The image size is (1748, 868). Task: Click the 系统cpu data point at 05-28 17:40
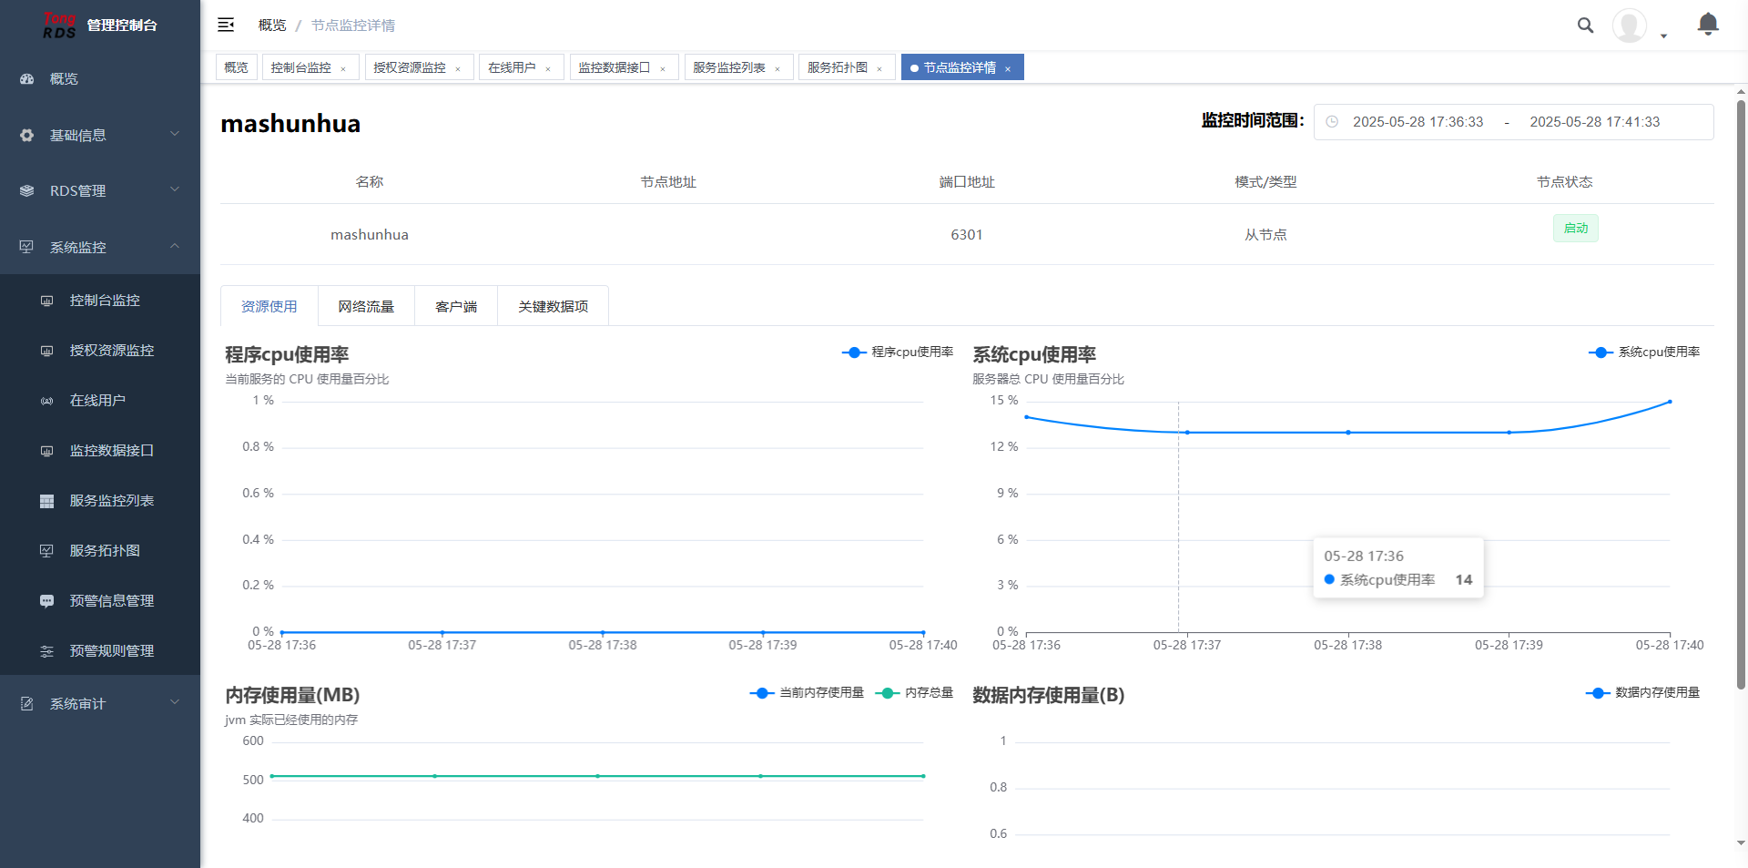(x=1670, y=402)
